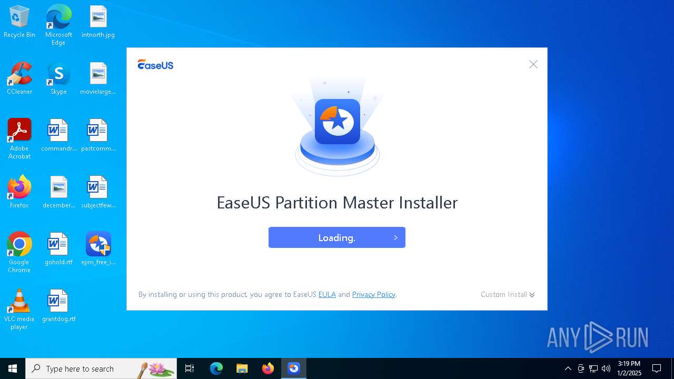
Task: Open volume control tray icon
Action: [606, 368]
